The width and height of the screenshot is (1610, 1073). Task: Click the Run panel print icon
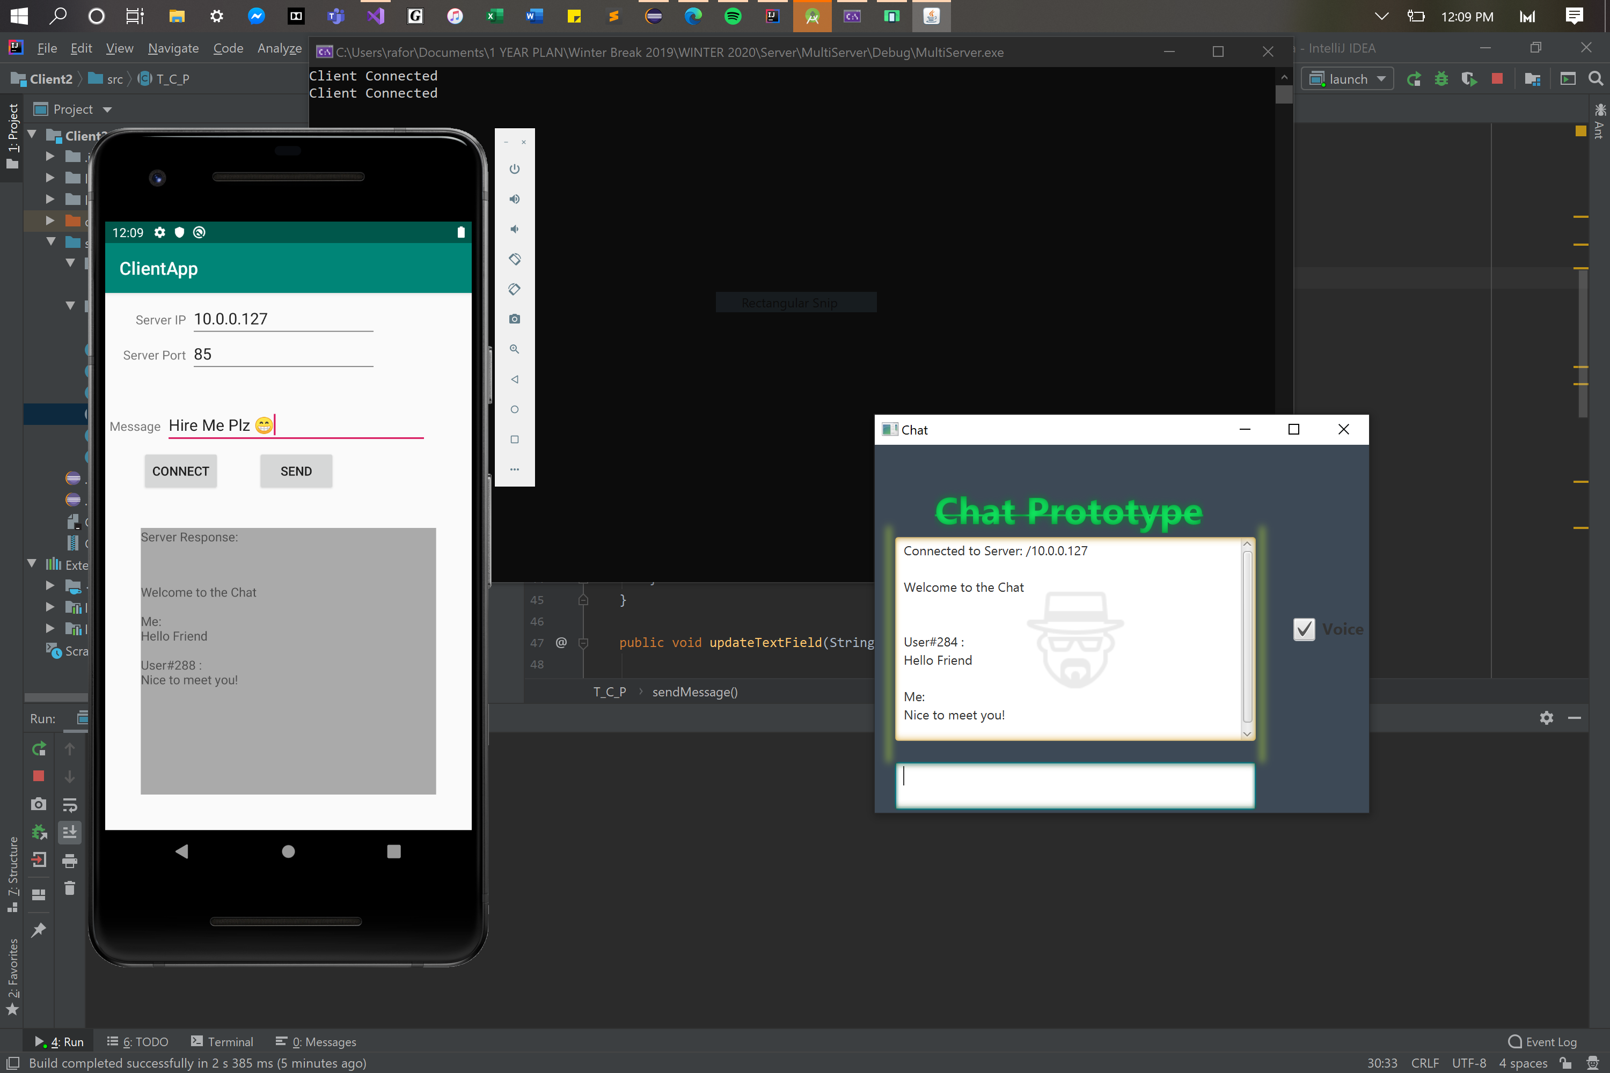70,861
